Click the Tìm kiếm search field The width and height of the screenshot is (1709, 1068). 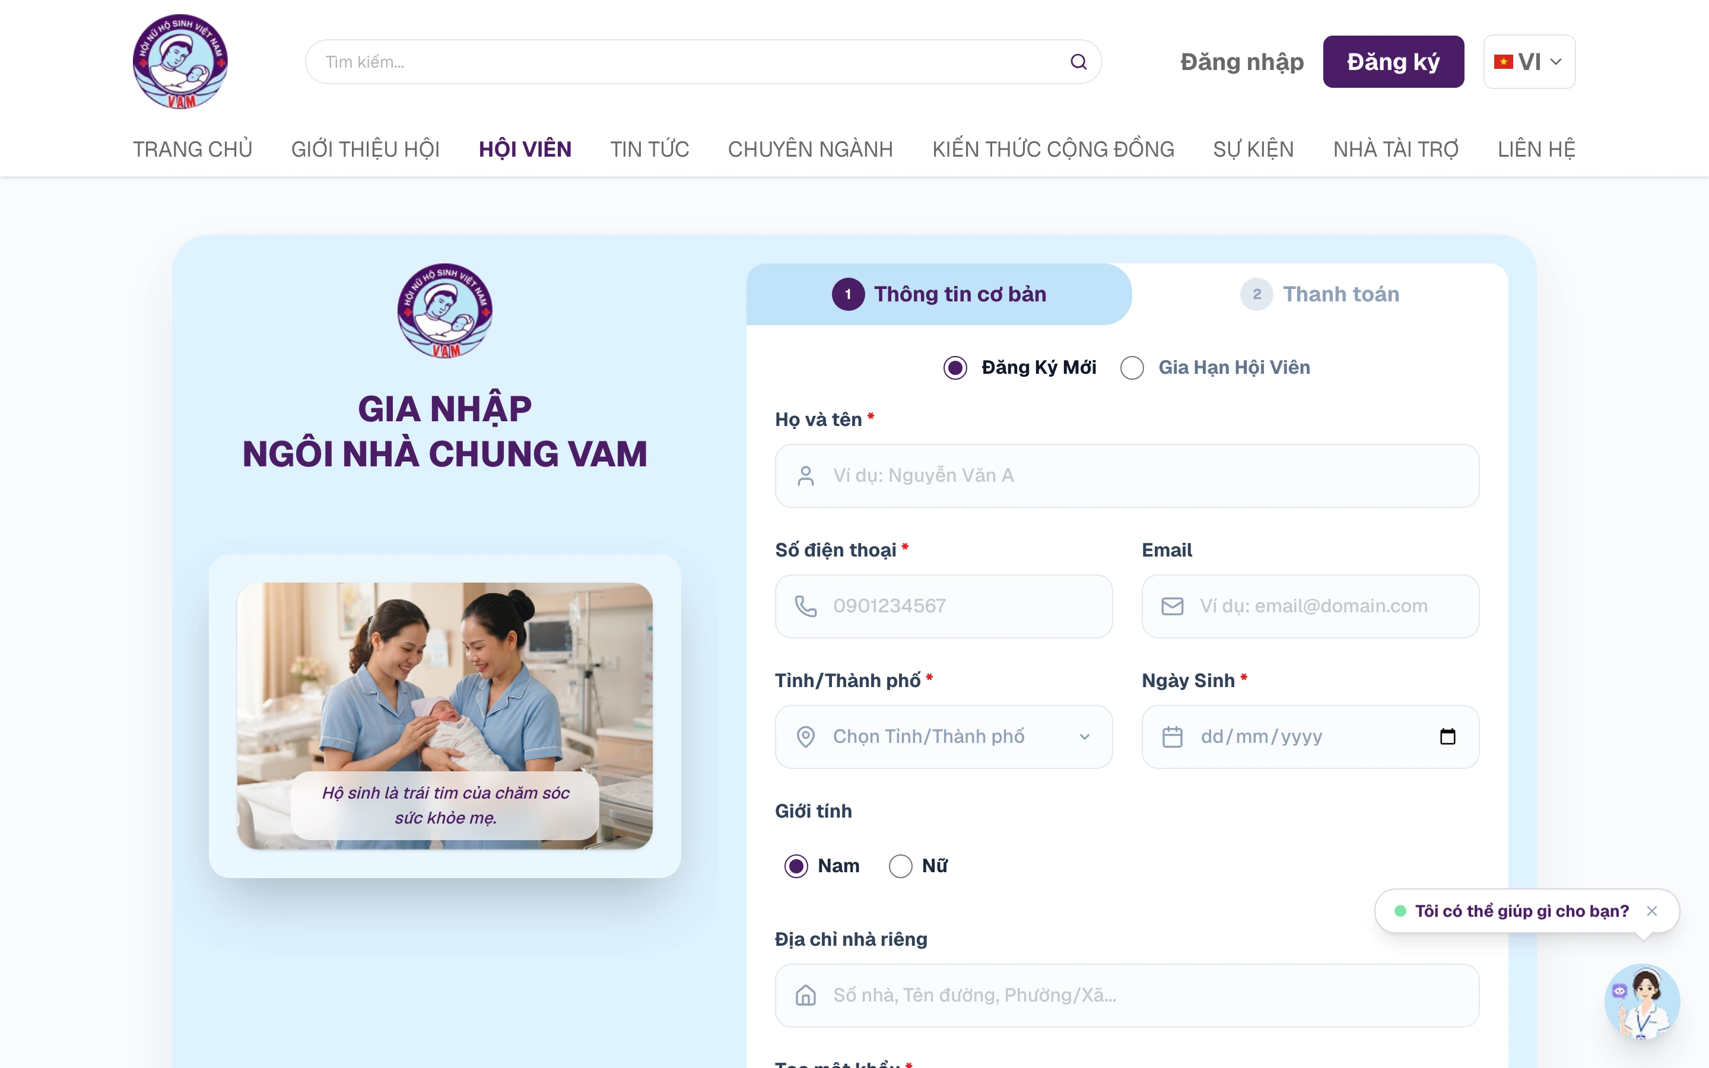pyautogui.click(x=703, y=62)
